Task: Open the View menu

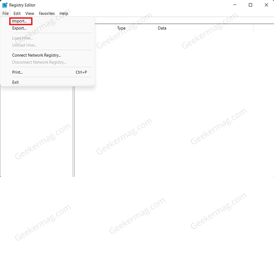Action: (x=30, y=13)
